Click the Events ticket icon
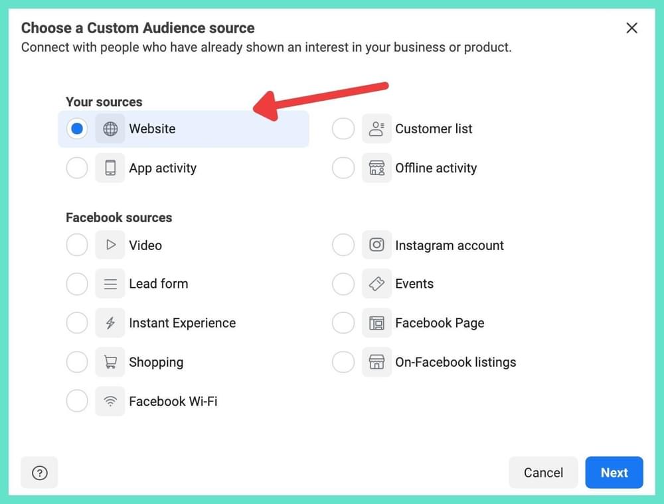664x504 pixels. 376,284
